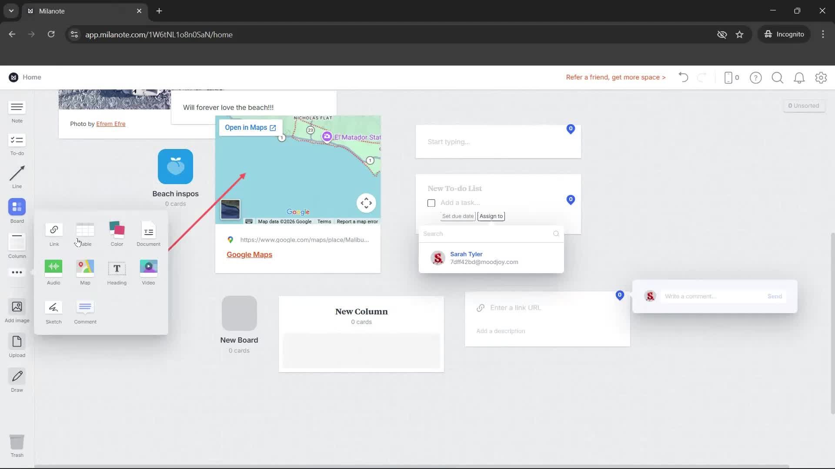The height and width of the screenshot is (469, 835).
Task: Choose the Map card icon
Action: tap(85, 268)
